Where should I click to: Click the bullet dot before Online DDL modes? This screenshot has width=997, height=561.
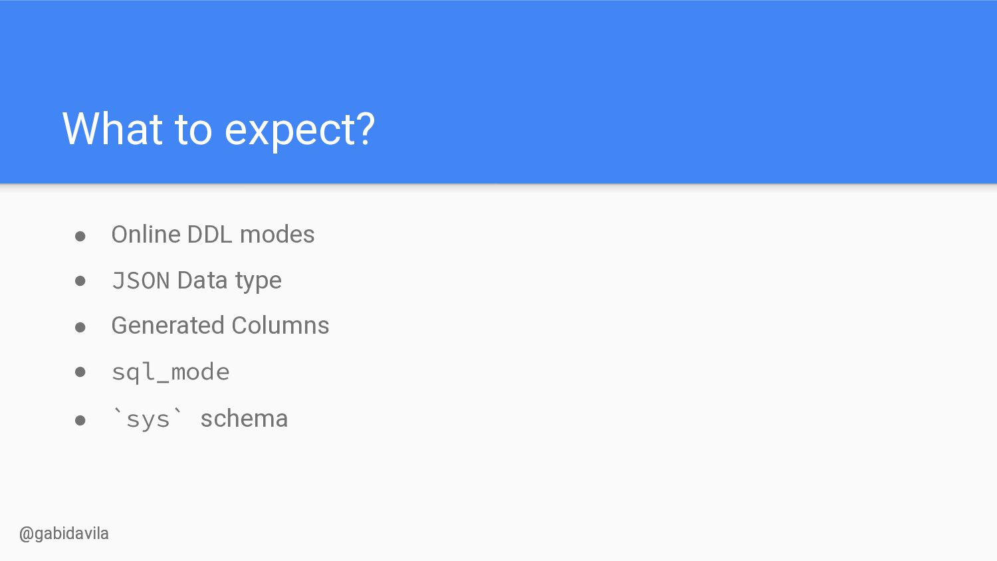tap(80, 236)
